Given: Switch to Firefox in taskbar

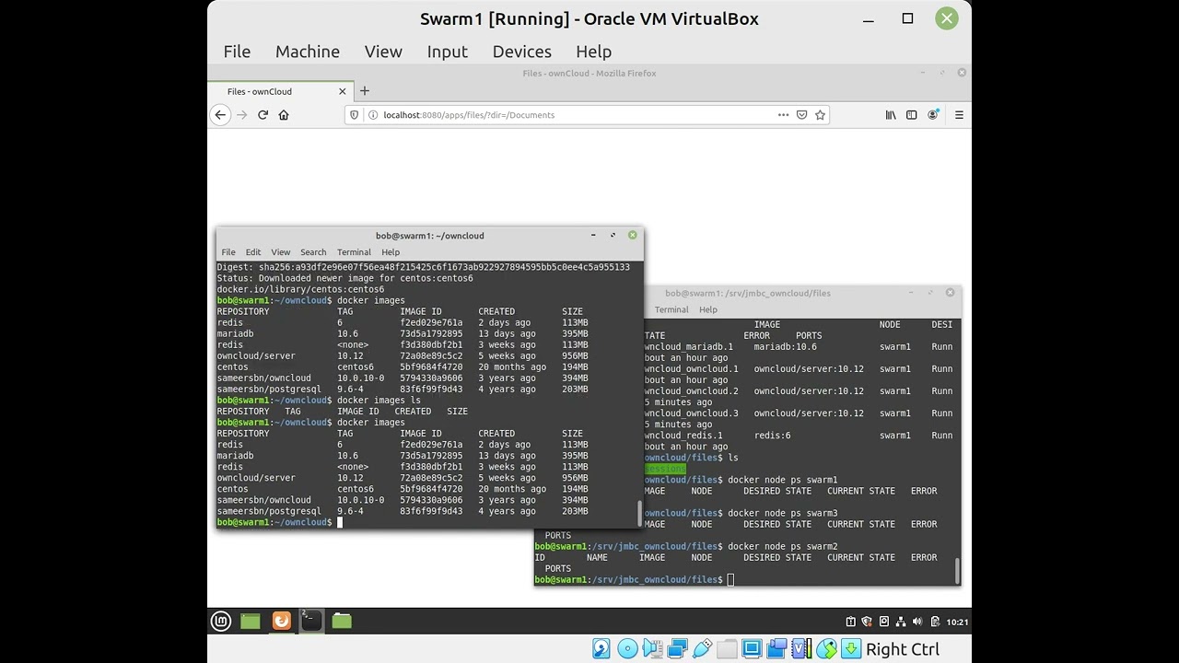Looking at the screenshot, I should pos(282,622).
